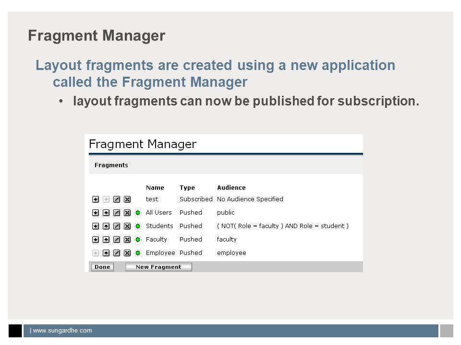Edit the All Users fragment

(x=116, y=213)
